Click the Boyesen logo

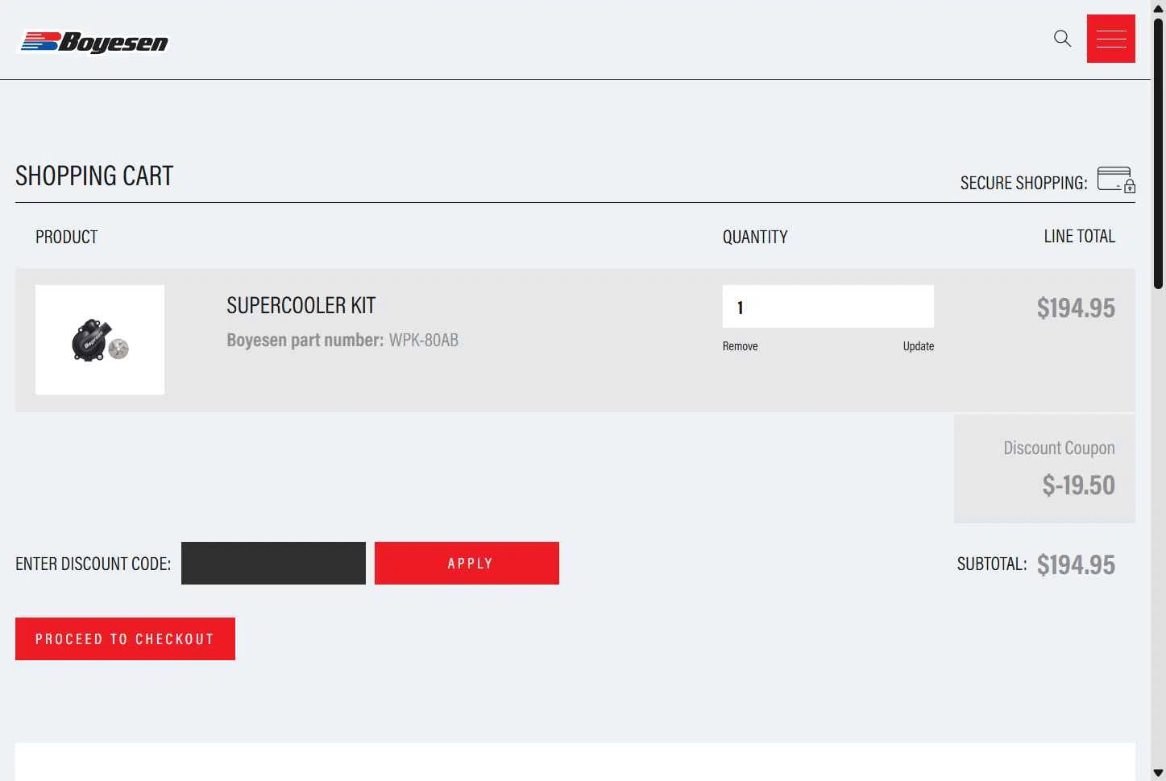[x=94, y=42]
